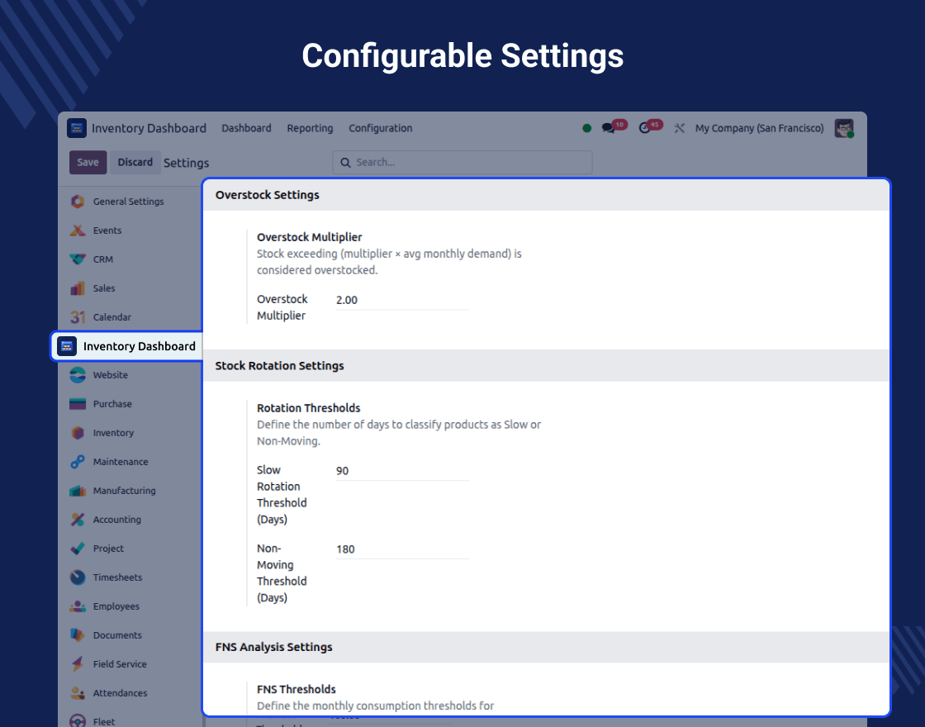Click the Rotation Thresholds heading
The height and width of the screenshot is (727, 925).
[x=309, y=408]
